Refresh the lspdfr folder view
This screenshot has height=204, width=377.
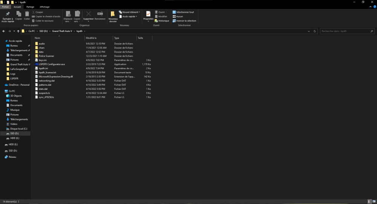pyautogui.click(x=314, y=31)
